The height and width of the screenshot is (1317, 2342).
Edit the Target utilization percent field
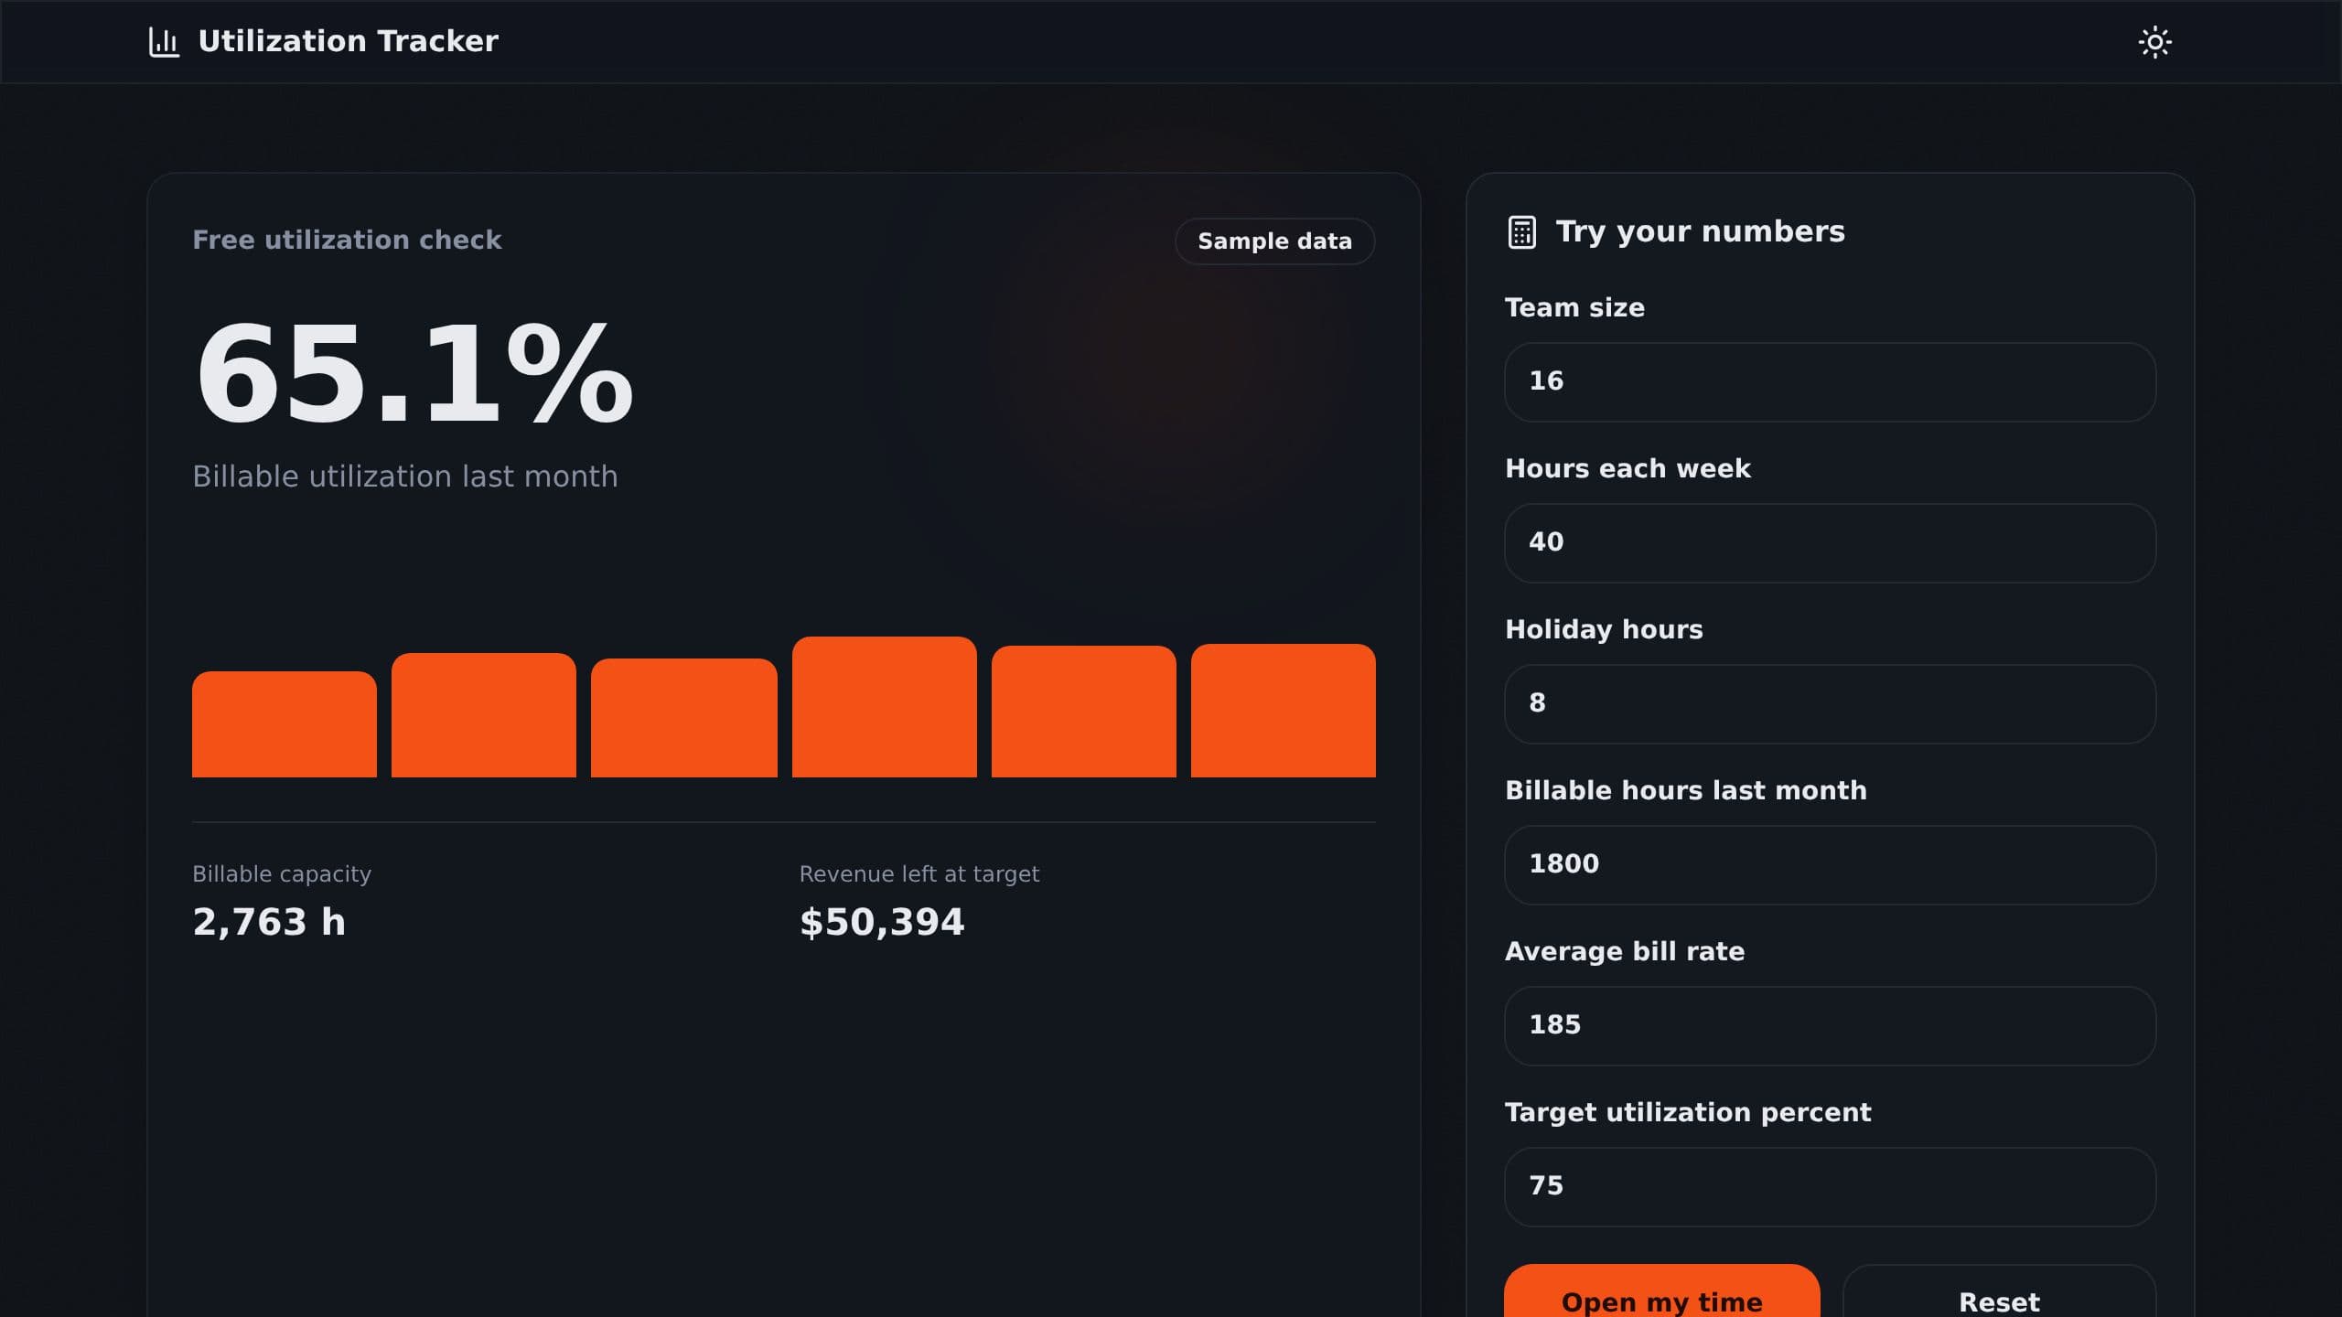pos(1830,1187)
